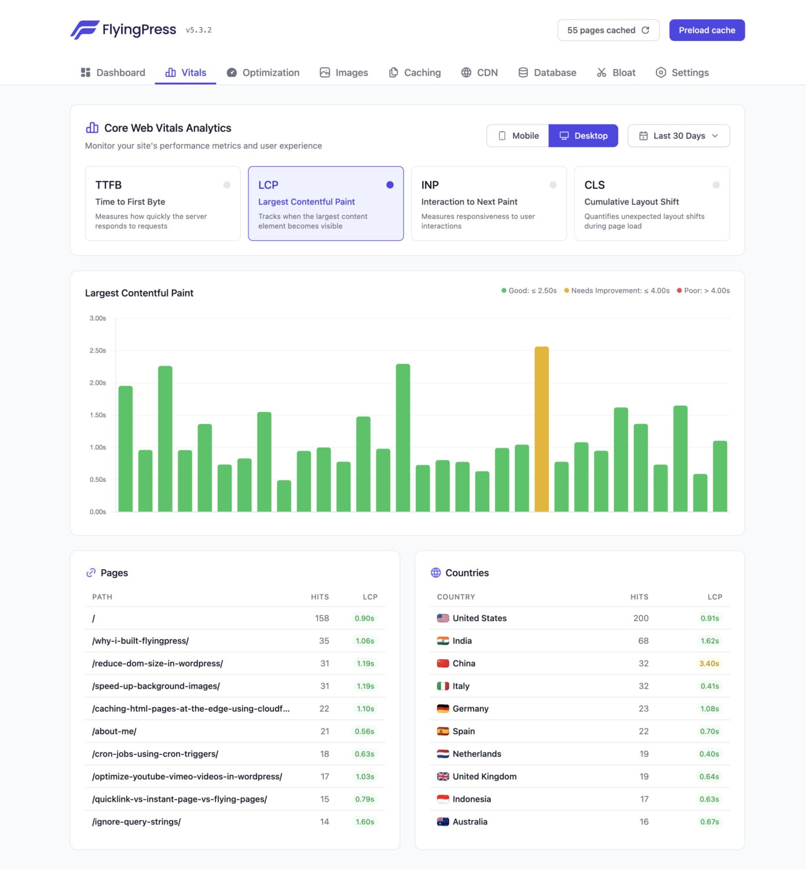The image size is (806, 869).
Task: Switch to Desktop device view
Action: (x=583, y=136)
